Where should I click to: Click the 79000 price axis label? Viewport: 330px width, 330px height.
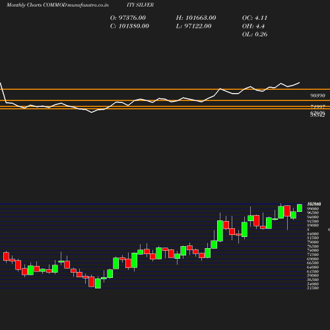tap(313, 242)
